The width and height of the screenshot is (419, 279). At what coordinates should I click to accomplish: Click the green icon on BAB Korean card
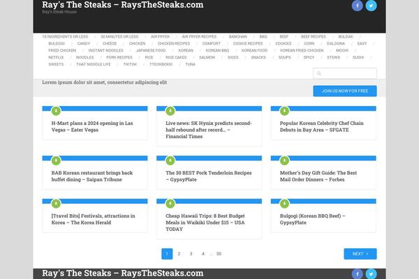pos(56,160)
